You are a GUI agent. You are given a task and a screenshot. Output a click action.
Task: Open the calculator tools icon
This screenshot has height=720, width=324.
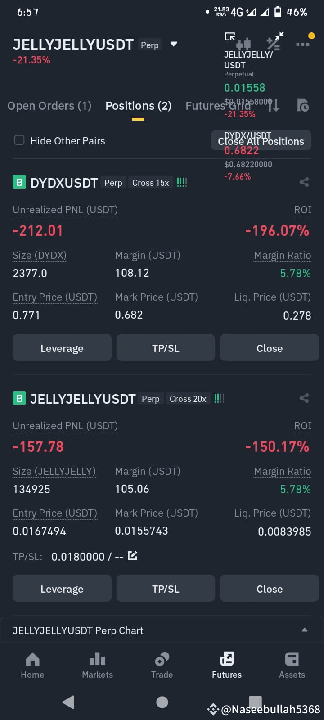(x=274, y=41)
